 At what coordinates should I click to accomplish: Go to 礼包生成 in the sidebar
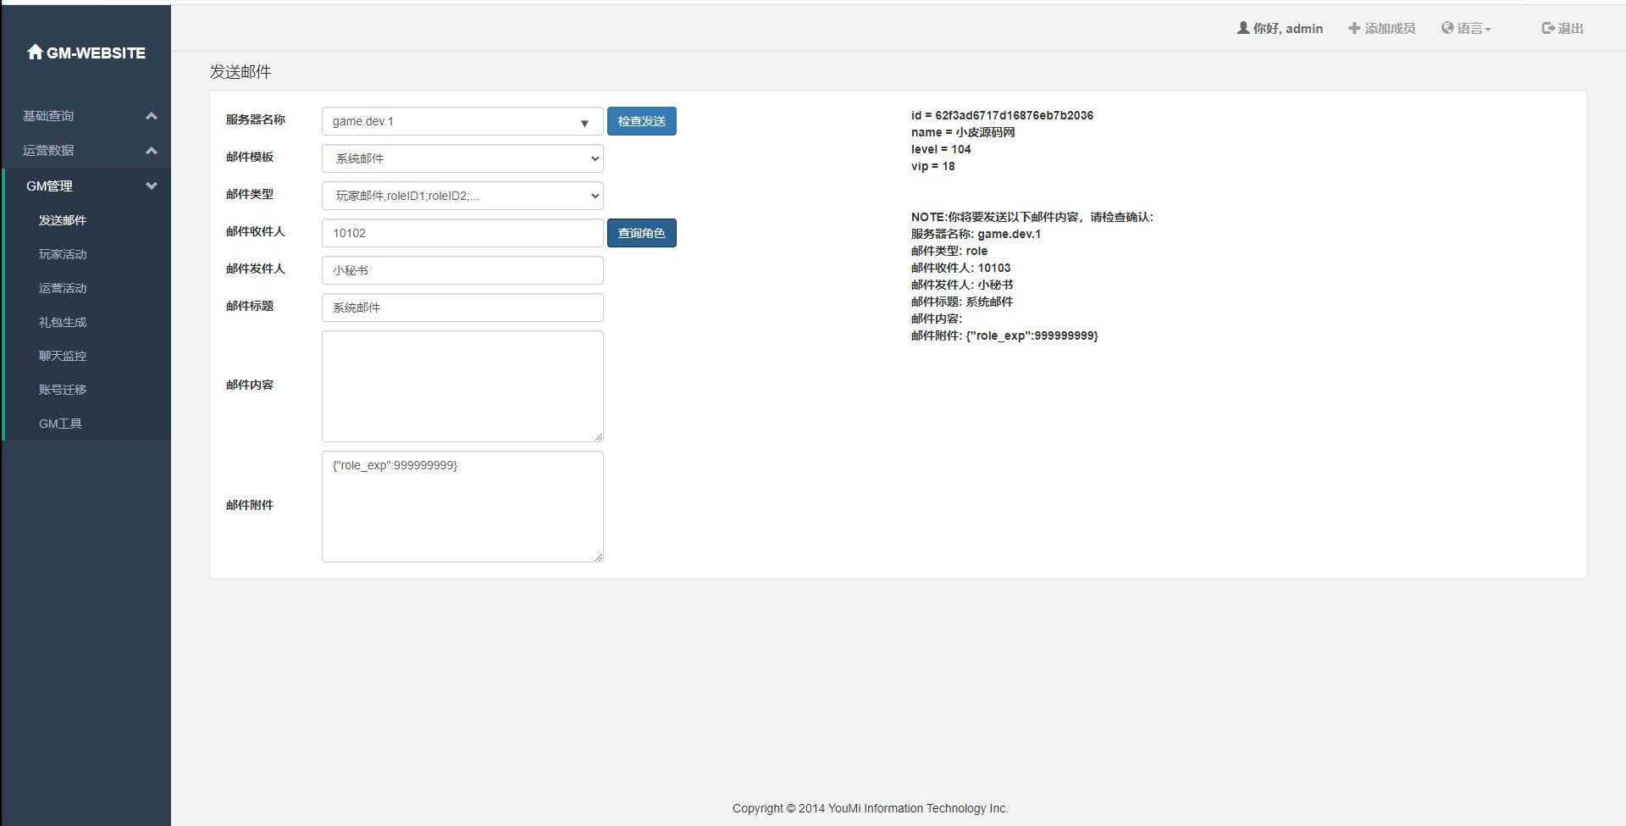point(63,322)
